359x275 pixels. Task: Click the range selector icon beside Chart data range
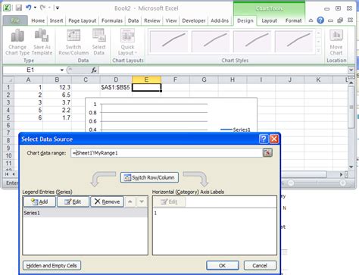(x=267, y=153)
